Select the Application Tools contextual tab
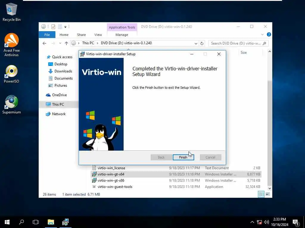 point(122,27)
